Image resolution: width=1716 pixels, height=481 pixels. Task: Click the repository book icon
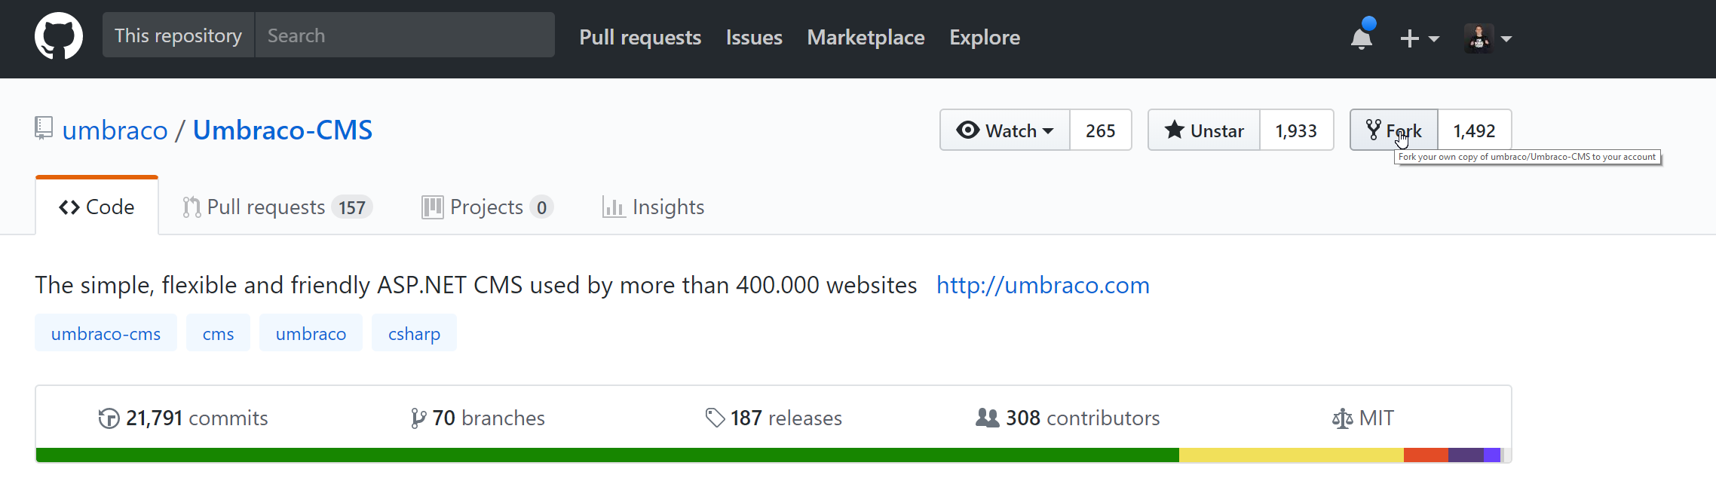(x=44, y=128)
